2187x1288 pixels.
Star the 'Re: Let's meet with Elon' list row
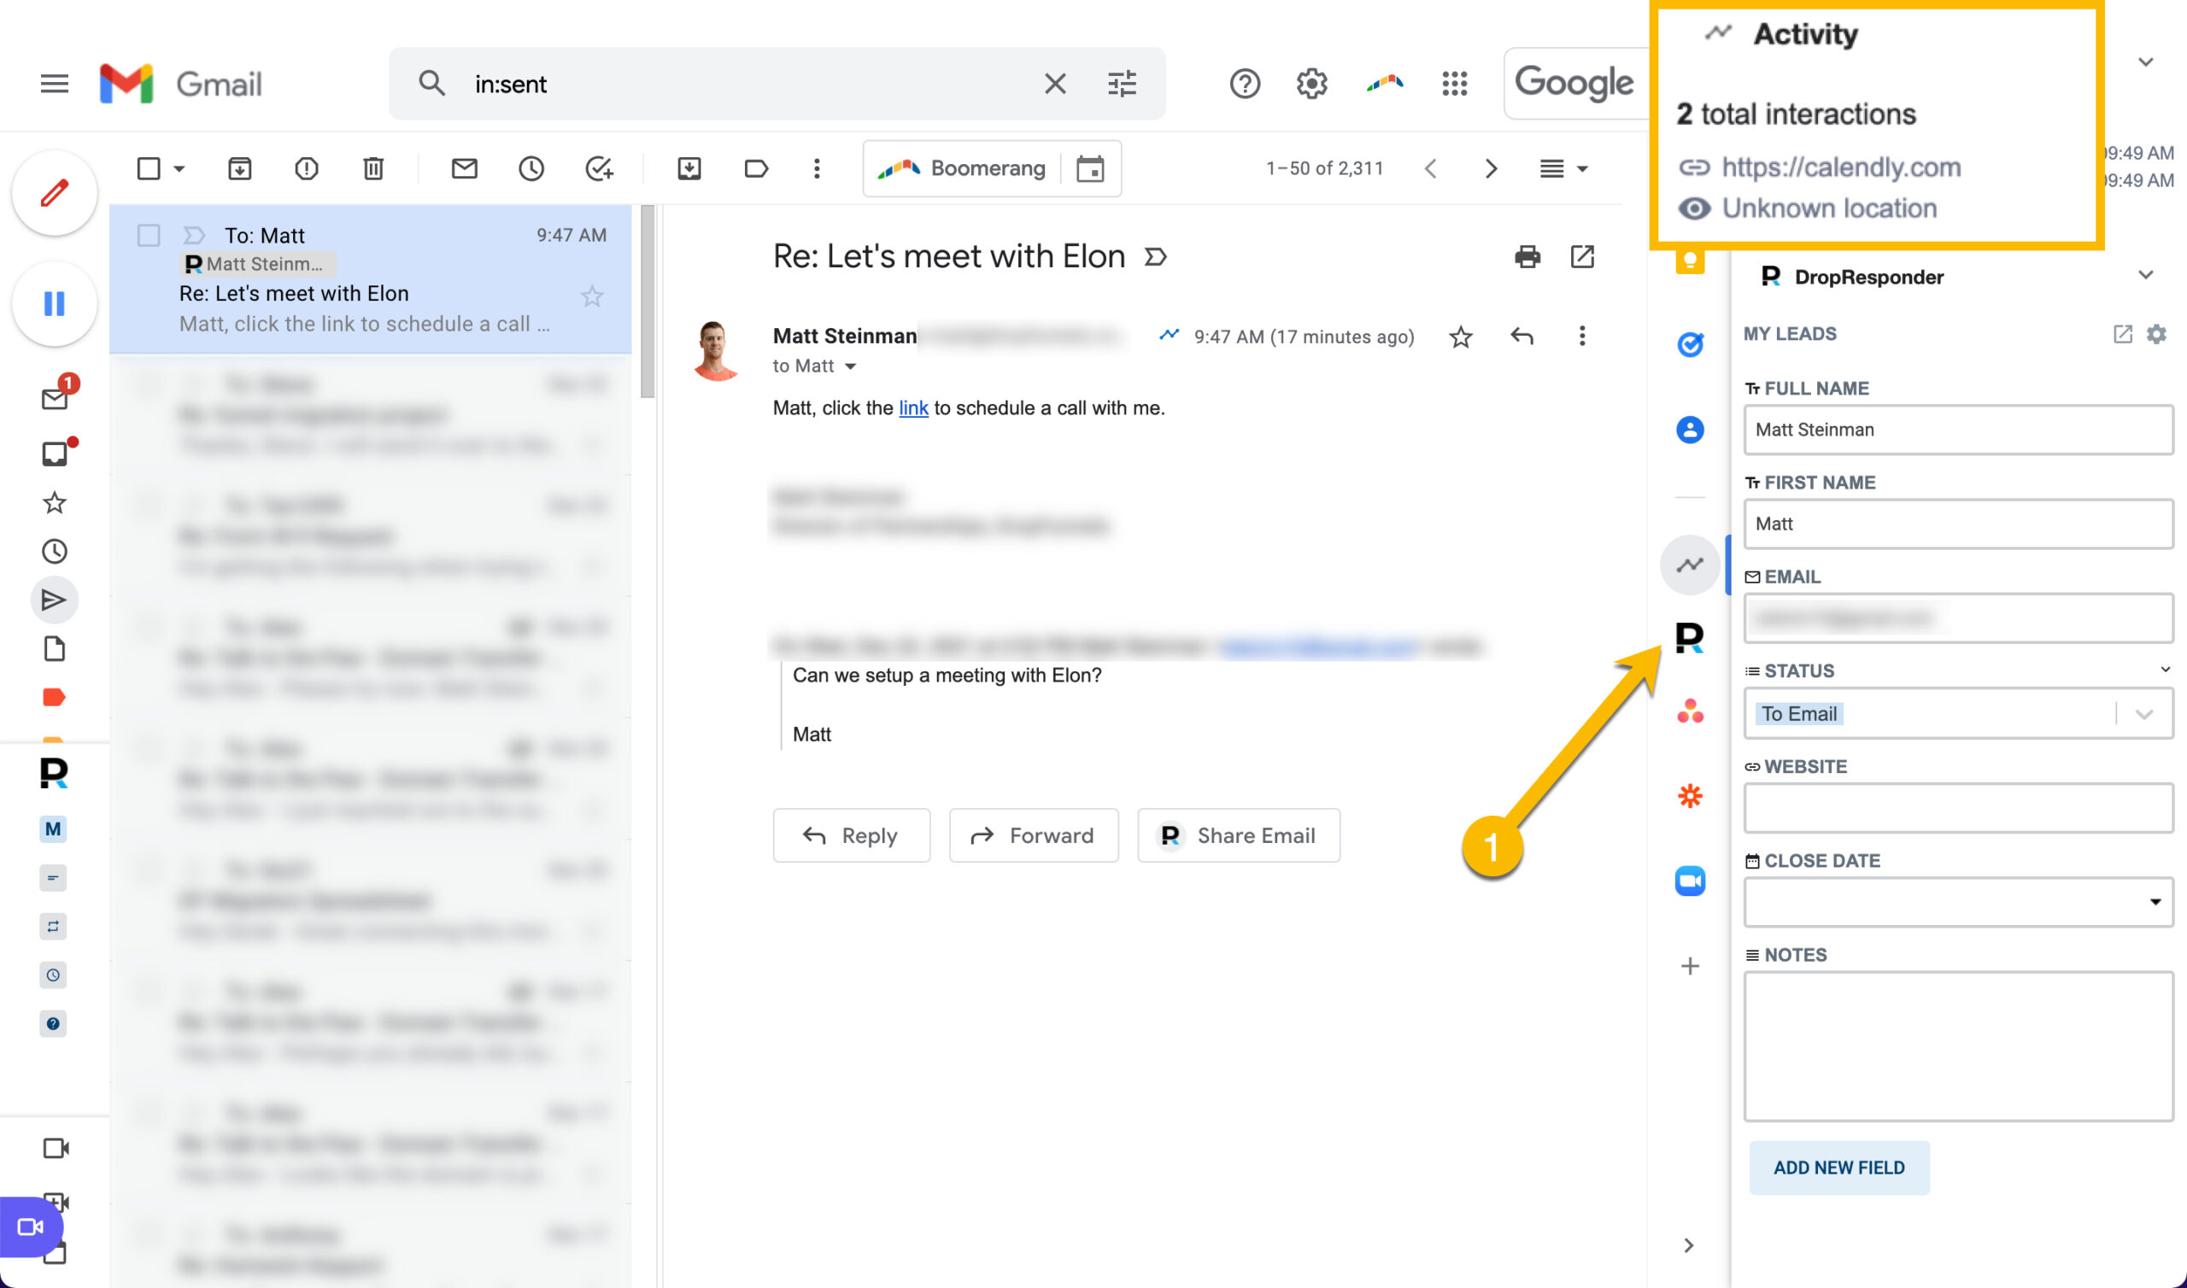(x=592, y=297)
